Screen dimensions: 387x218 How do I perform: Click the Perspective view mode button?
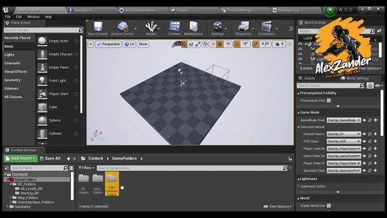pos(108,44)
